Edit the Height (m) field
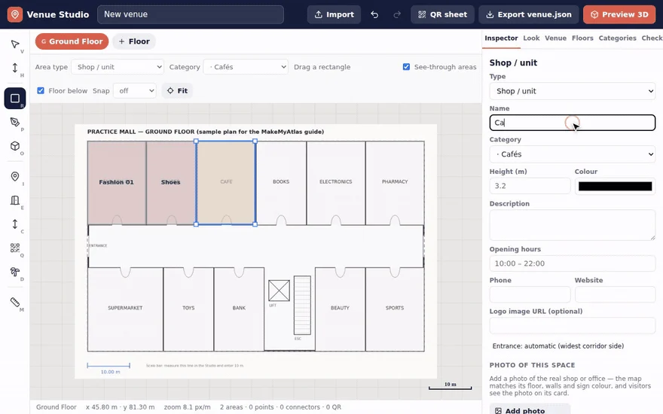The image size is (663, 414). [530, 186]
